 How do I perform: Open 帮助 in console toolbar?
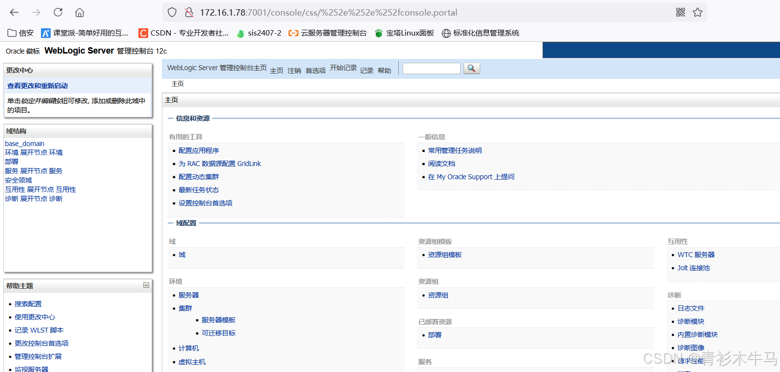click(384, 71)
